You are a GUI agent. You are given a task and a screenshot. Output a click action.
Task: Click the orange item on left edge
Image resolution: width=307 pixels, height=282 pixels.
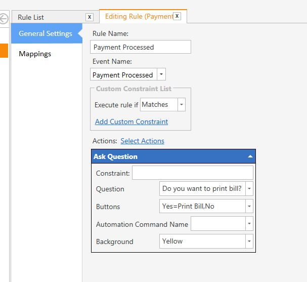tap(4, 51)
